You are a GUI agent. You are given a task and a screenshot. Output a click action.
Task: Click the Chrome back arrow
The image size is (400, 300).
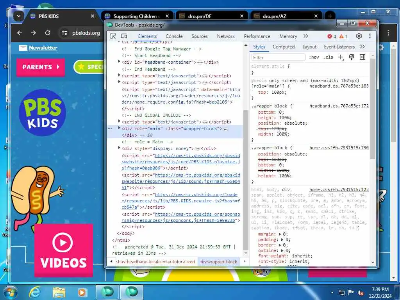(x=20, y=33)
